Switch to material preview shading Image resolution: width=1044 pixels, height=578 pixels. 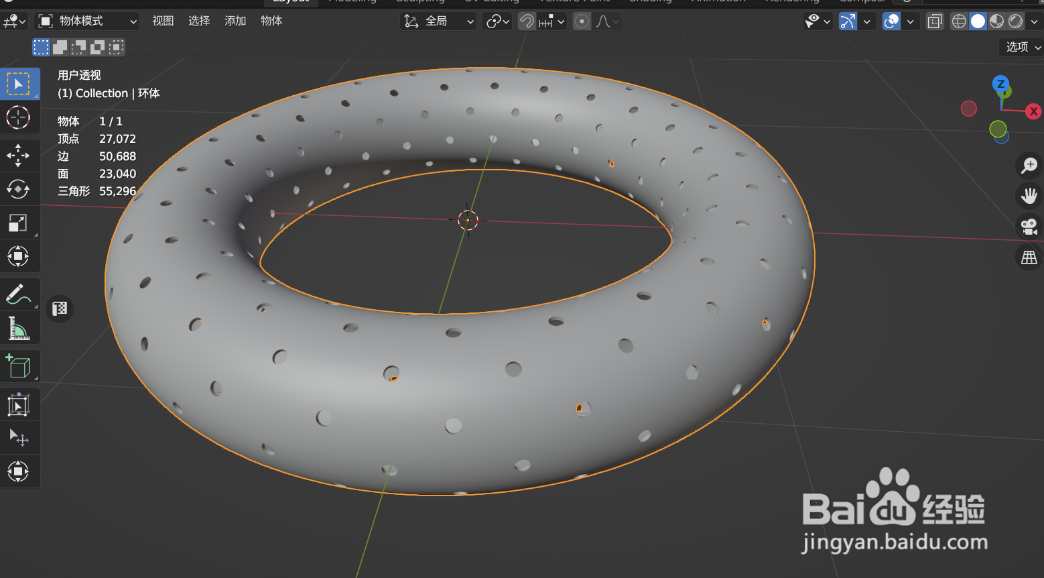[997, 21]
